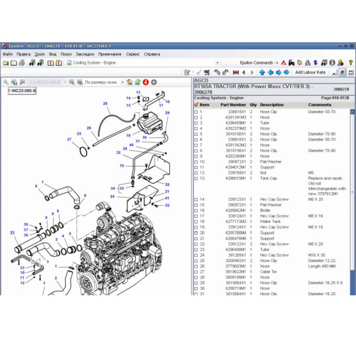Click the Part Number column header
Image resolution: width=356 pixels, height=338 pixels.
pos(233,105)
